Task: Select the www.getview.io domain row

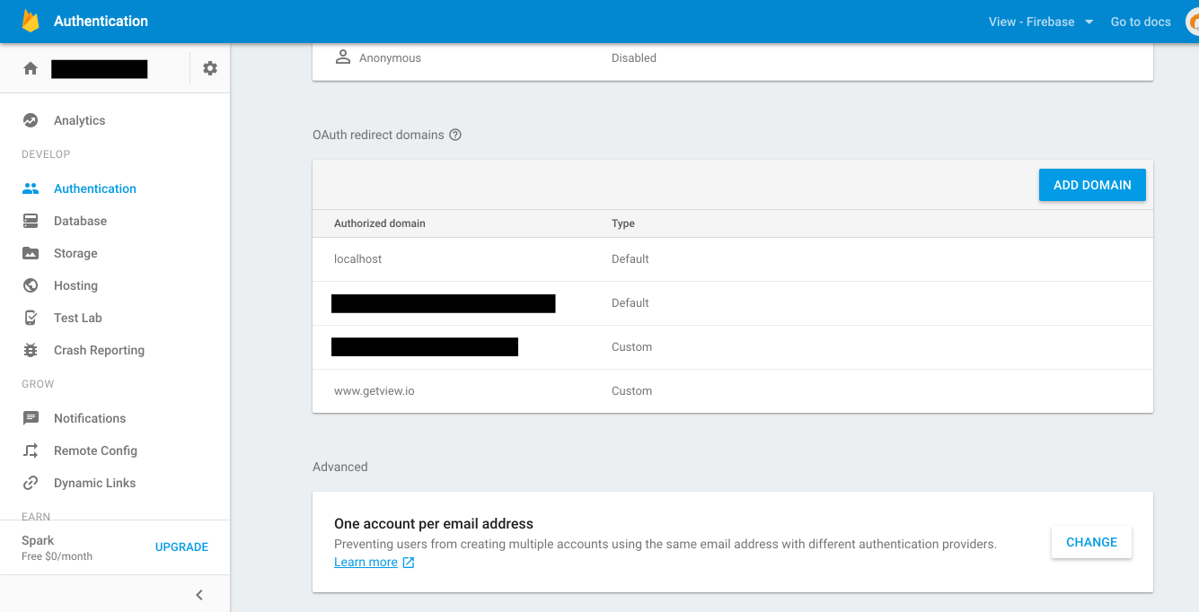Action: pyautogui.click(x=733, y=391)
